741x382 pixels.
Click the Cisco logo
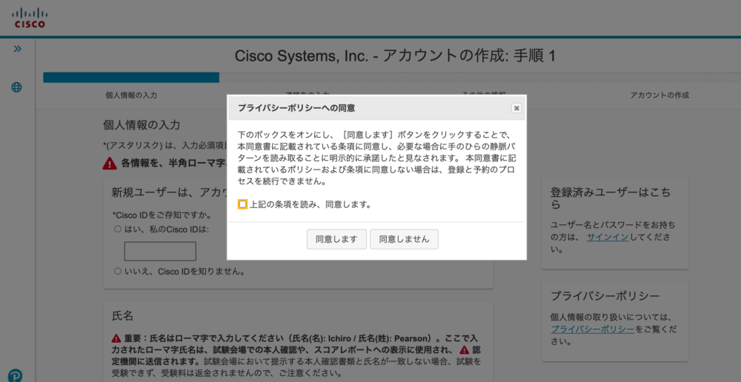30,18
